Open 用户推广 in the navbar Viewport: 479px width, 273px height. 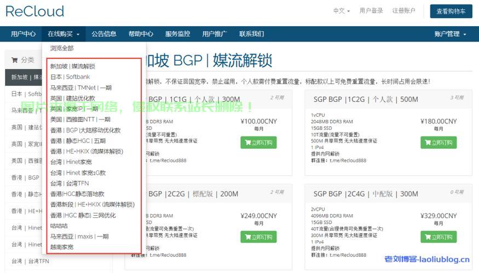click(215, 34)
